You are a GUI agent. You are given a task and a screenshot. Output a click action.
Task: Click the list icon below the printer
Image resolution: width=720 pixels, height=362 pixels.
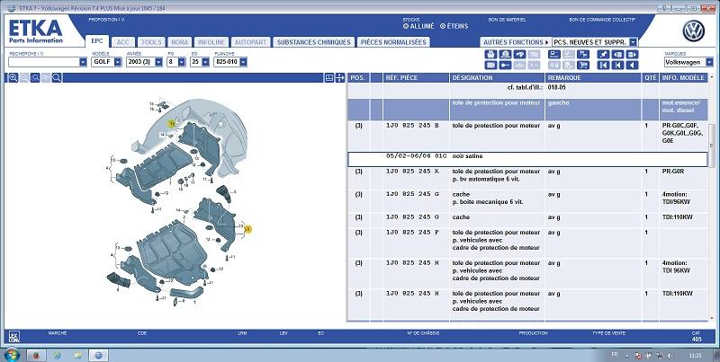tap(490, 65)
